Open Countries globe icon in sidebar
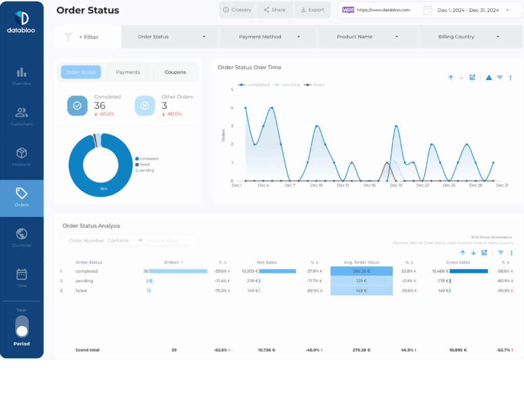Screen dimensions: 524x402 pos(21,234)
